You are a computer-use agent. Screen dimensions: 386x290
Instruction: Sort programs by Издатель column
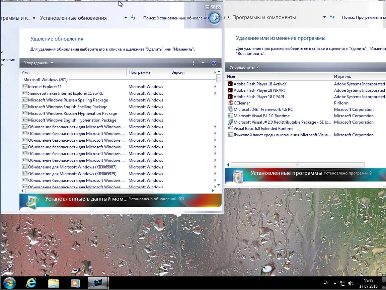pos(359,77)
